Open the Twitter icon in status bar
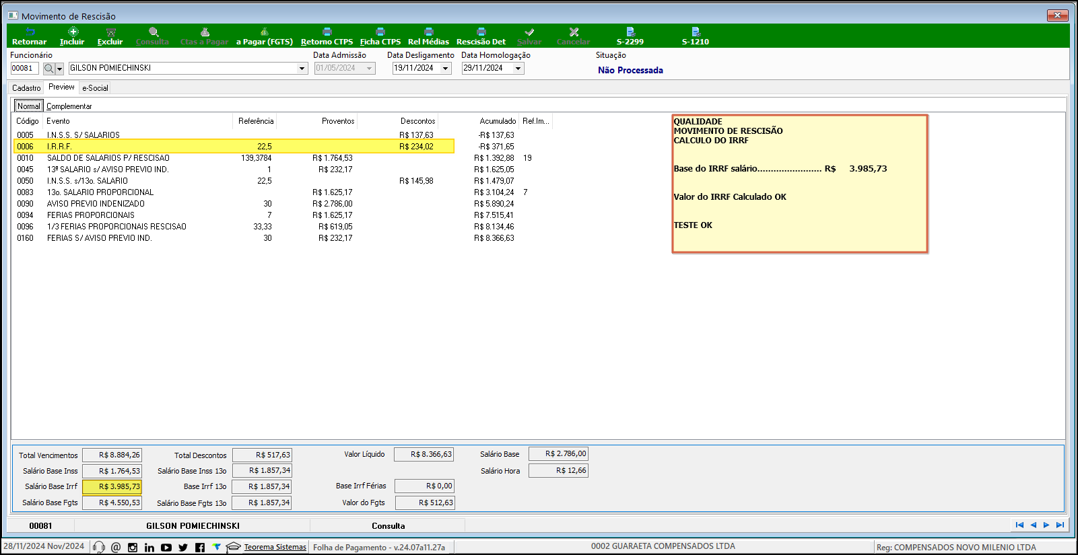This screenshot has width=1078, height=555. (183, 548)
